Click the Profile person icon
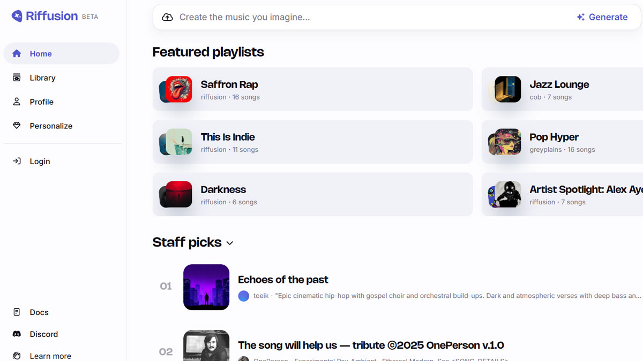This screenshot has height=361, width=643. point(17,102)
